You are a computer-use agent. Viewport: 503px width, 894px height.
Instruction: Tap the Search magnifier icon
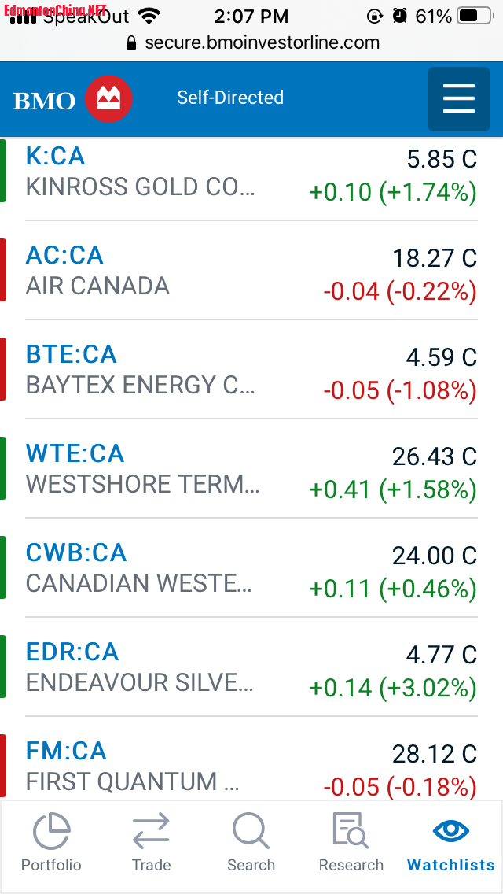tap(251, 831)
